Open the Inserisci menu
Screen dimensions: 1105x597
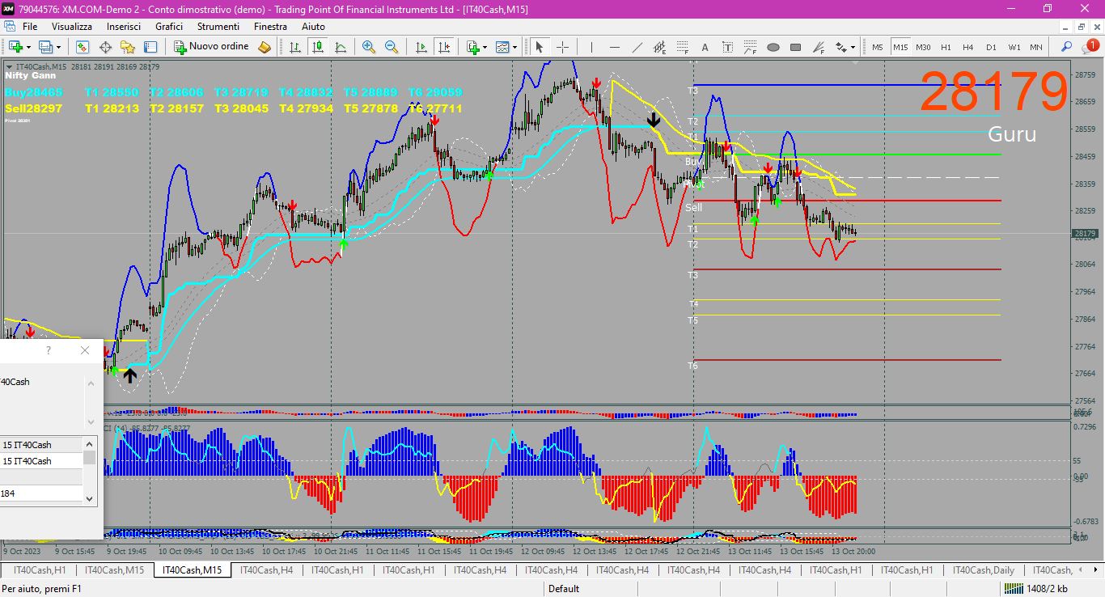click(x=124, y=26)
